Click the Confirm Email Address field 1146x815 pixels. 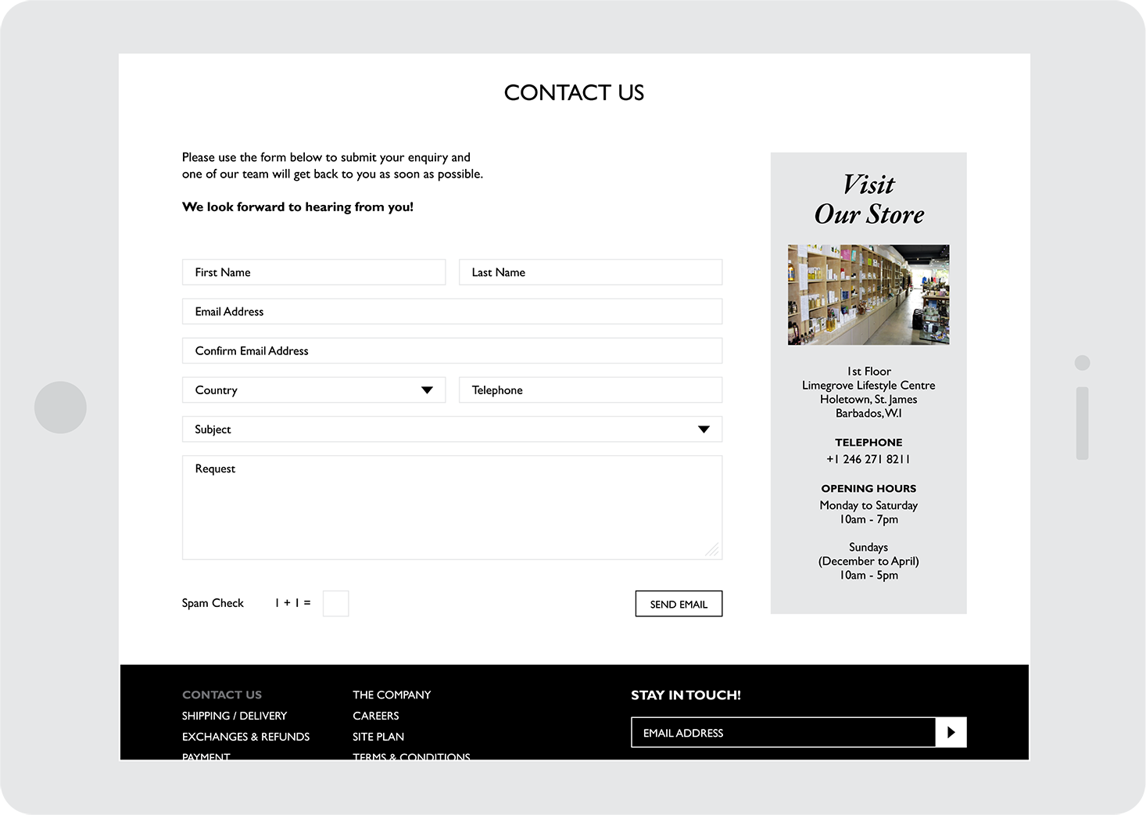[x=452, y=350]
